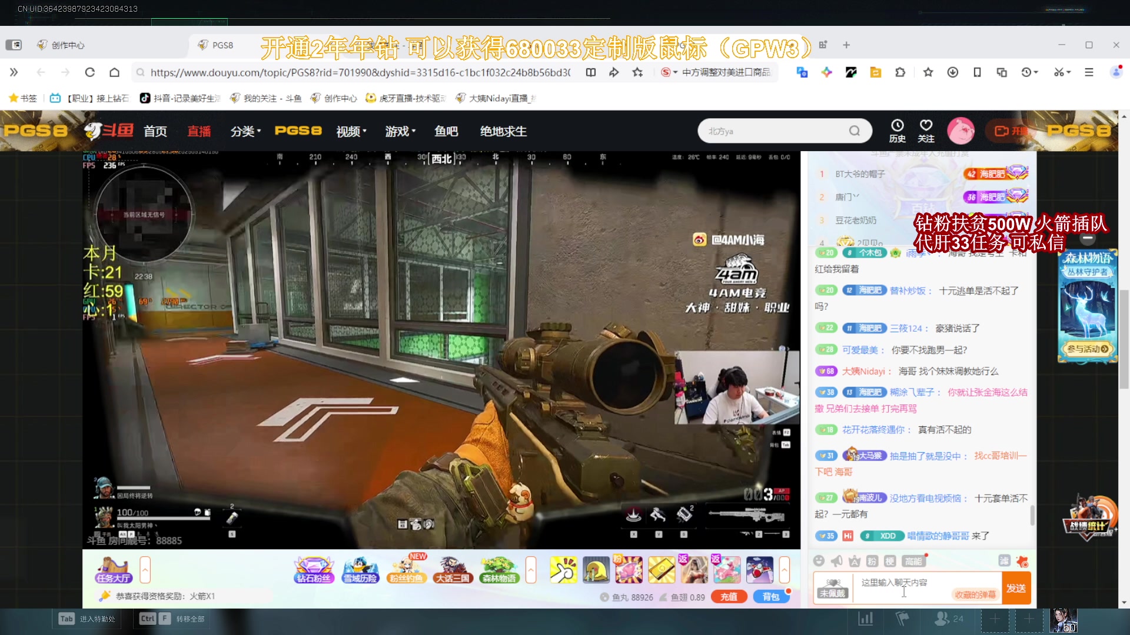Open the emoji picker in chat toolbar
This screenshot has height=635, width=1130.
[x=819, y=561]
